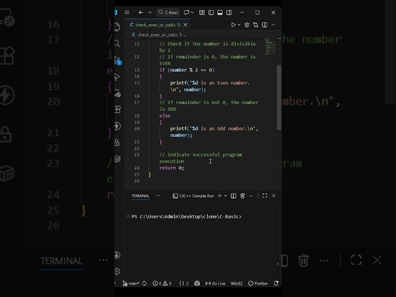Open the Run and Debug view
The image size is (396, 297).
tap(117, 77)
